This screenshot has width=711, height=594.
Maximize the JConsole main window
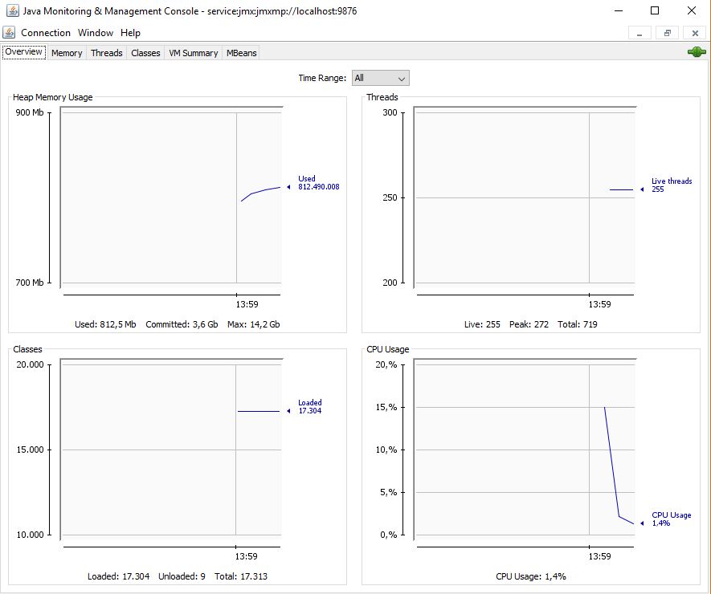click(x=654, y=10)
